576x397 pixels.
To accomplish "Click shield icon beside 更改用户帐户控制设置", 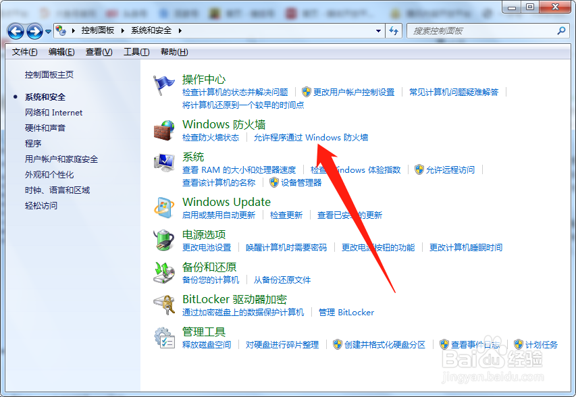I will tap(307, 92).
